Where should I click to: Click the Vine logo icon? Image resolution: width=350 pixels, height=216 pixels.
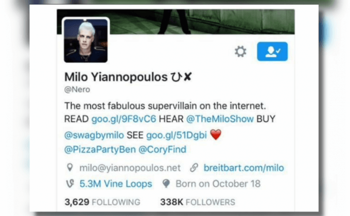(70, 184)
